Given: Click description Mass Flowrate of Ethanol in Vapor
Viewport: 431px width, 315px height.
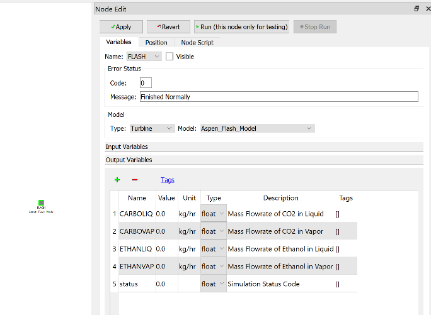Looking at the screenshot, I should click(280, 267).
